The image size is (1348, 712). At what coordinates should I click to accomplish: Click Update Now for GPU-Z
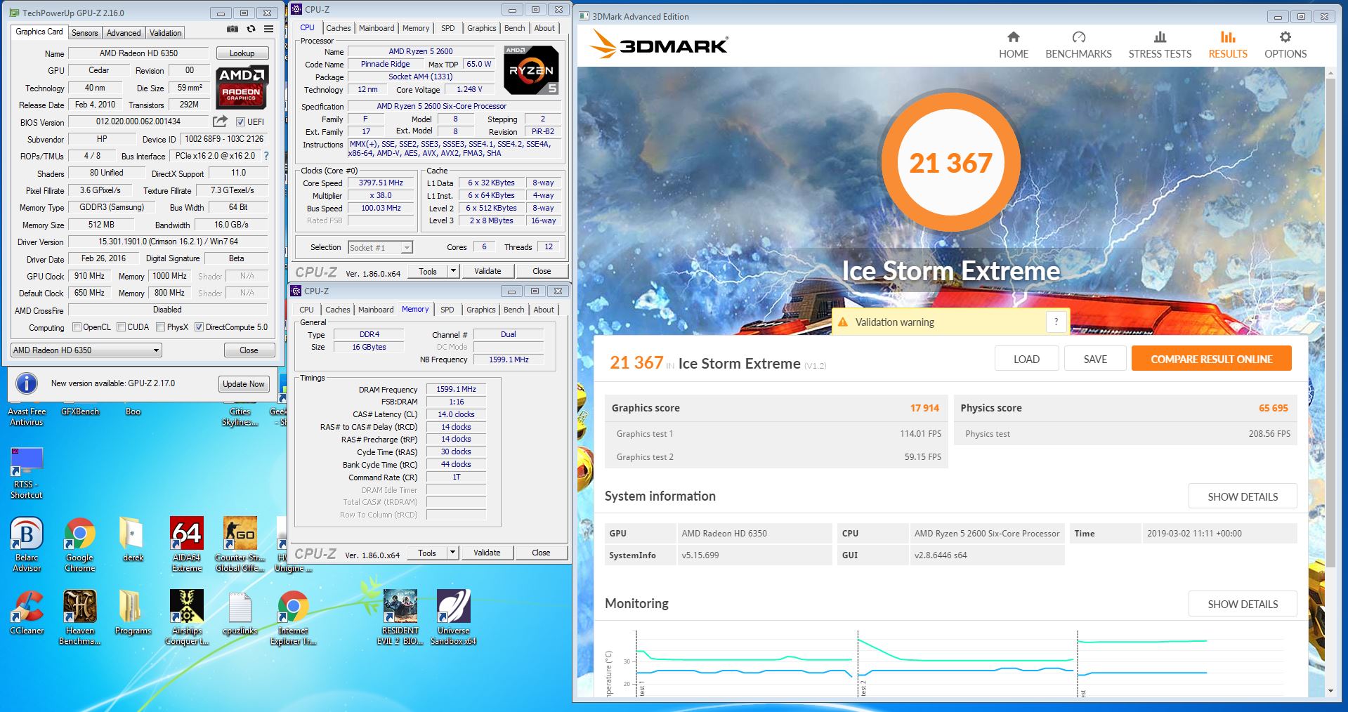tap(244, 383)
